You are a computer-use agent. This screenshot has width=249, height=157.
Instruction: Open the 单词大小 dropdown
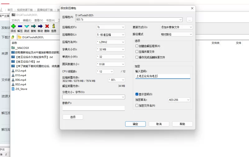(x=110, y=57)
